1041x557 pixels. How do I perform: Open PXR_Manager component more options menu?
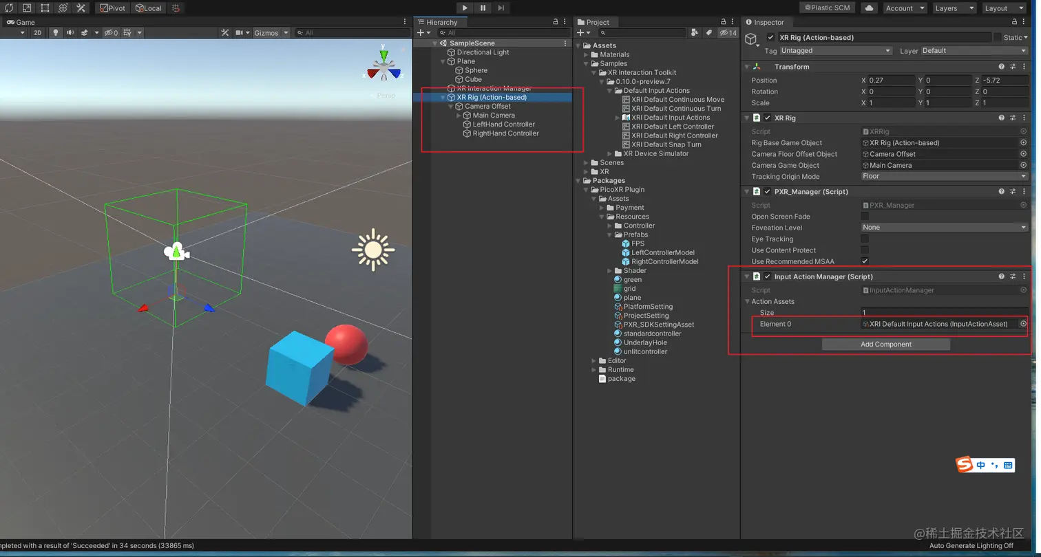(x=1024, y=191)
